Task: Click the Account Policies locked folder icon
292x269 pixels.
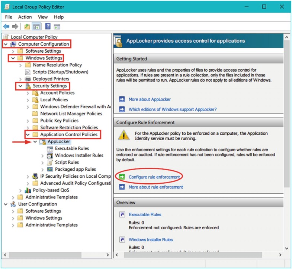Action: pyautogui.click(x=35, y=93)
